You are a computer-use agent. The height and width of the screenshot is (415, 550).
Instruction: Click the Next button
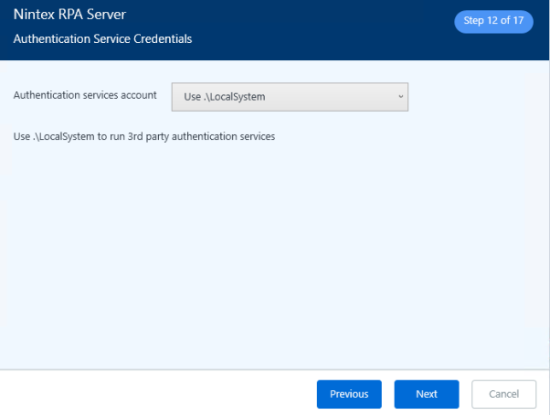pyautogui.click(x=426, y=394)
